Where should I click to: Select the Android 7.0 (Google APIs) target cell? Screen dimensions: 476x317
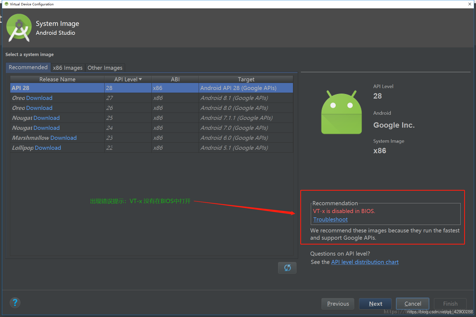(246, 128)
